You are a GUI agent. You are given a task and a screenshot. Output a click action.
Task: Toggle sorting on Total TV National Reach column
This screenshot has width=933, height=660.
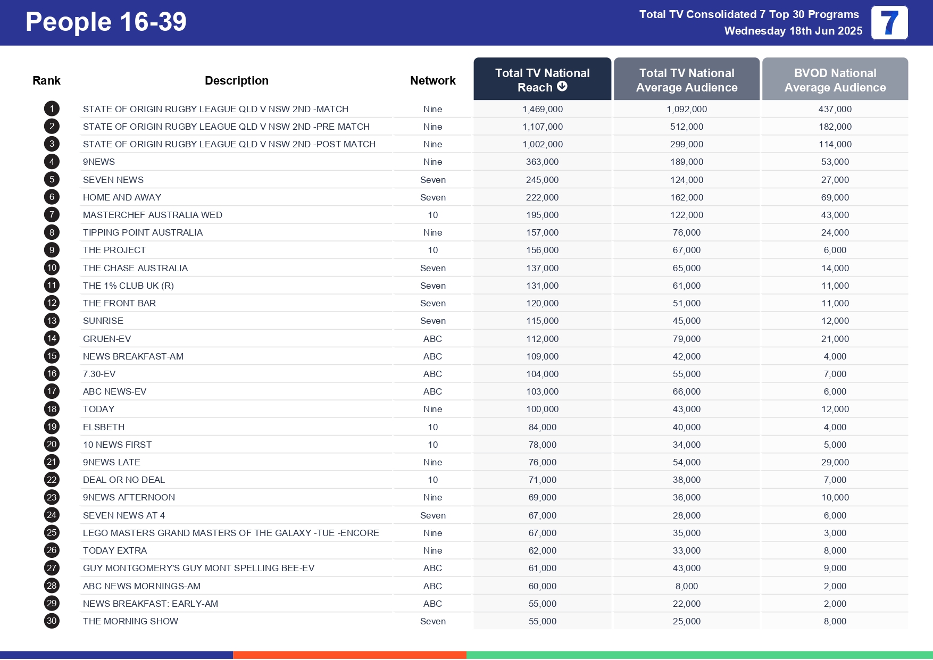pyautogui.click(x=542, y=79)
